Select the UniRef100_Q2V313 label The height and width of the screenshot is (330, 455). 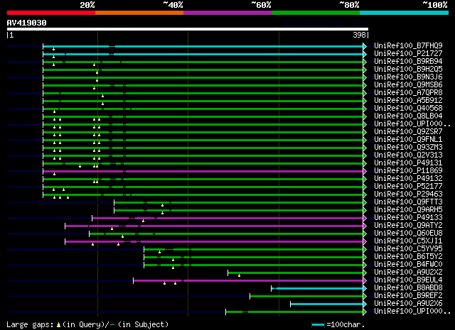tap(408, 155)
